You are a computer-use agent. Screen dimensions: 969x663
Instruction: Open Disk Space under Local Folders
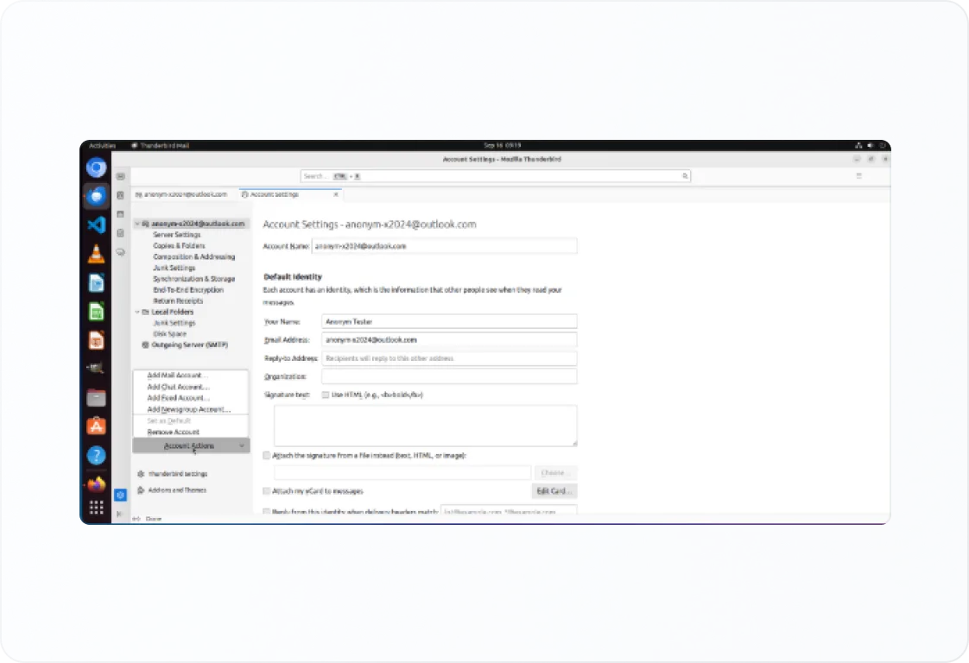pyautogui.click(x=169, y=334)
